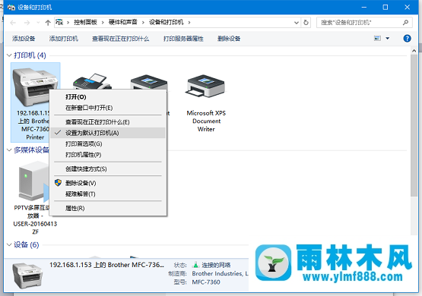
Task: Open recent locations dropdown arrow
Action: coord(38,23)
